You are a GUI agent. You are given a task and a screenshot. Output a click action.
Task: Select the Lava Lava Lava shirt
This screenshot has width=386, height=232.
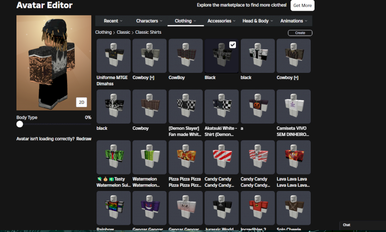(293, 157)
